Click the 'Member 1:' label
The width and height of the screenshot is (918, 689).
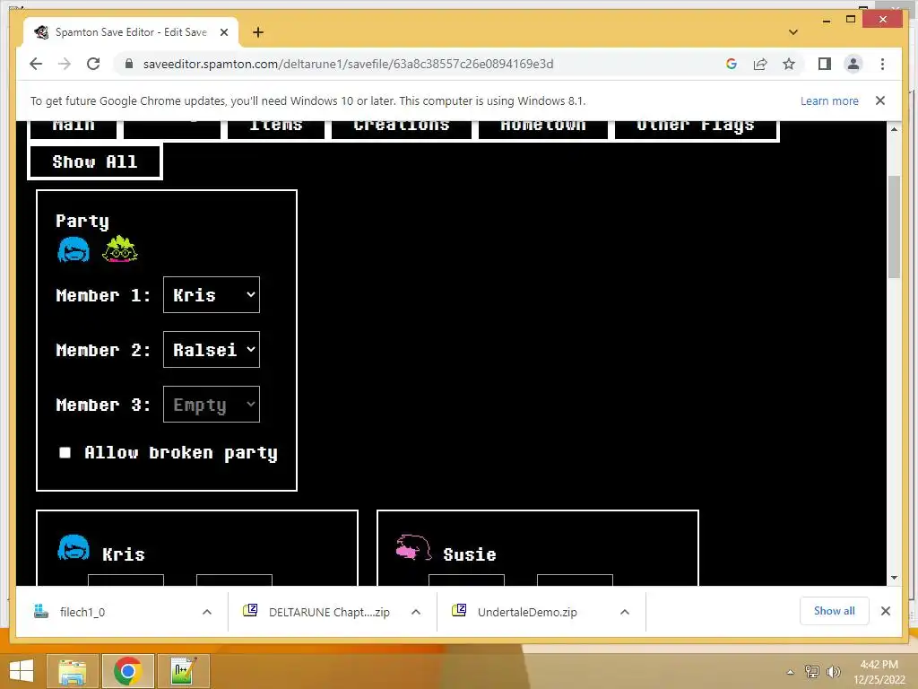[103, 295]
